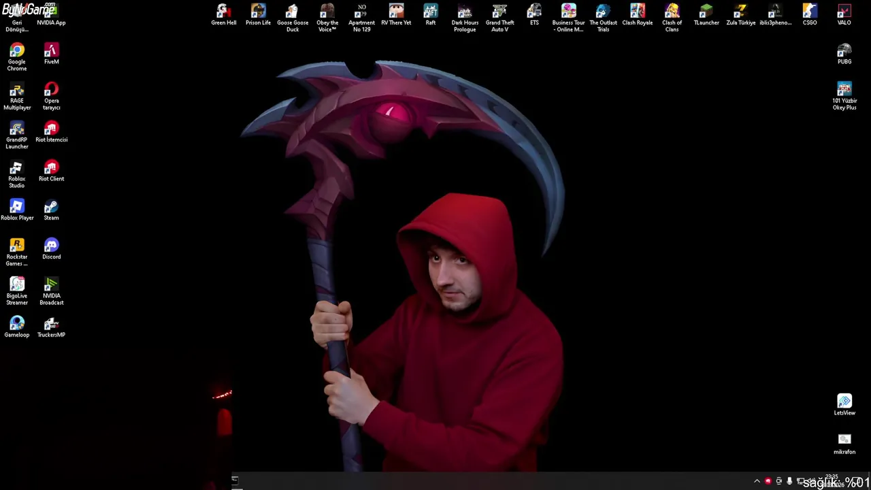Screen dimensions: 871x490
Task: Launch Steam from desktop
Action: pyautogui.click(x=51, y=210)
